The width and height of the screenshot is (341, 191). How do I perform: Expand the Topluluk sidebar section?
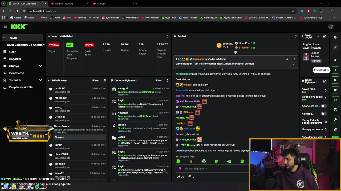point(40,80)
